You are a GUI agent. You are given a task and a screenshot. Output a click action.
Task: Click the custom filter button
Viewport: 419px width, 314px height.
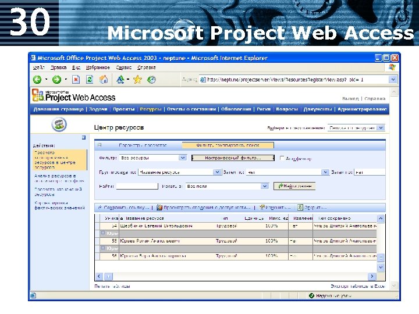[233, 158]
